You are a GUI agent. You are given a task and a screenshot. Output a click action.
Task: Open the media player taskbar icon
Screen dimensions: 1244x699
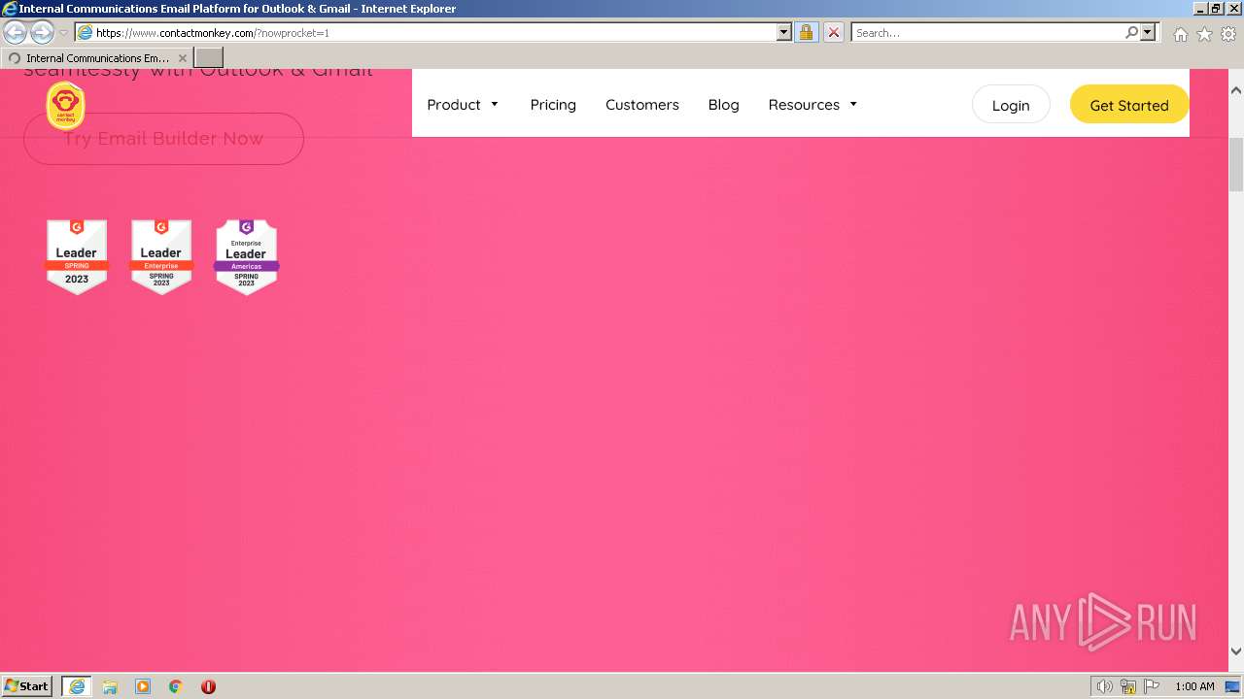(x=143, y=686)
